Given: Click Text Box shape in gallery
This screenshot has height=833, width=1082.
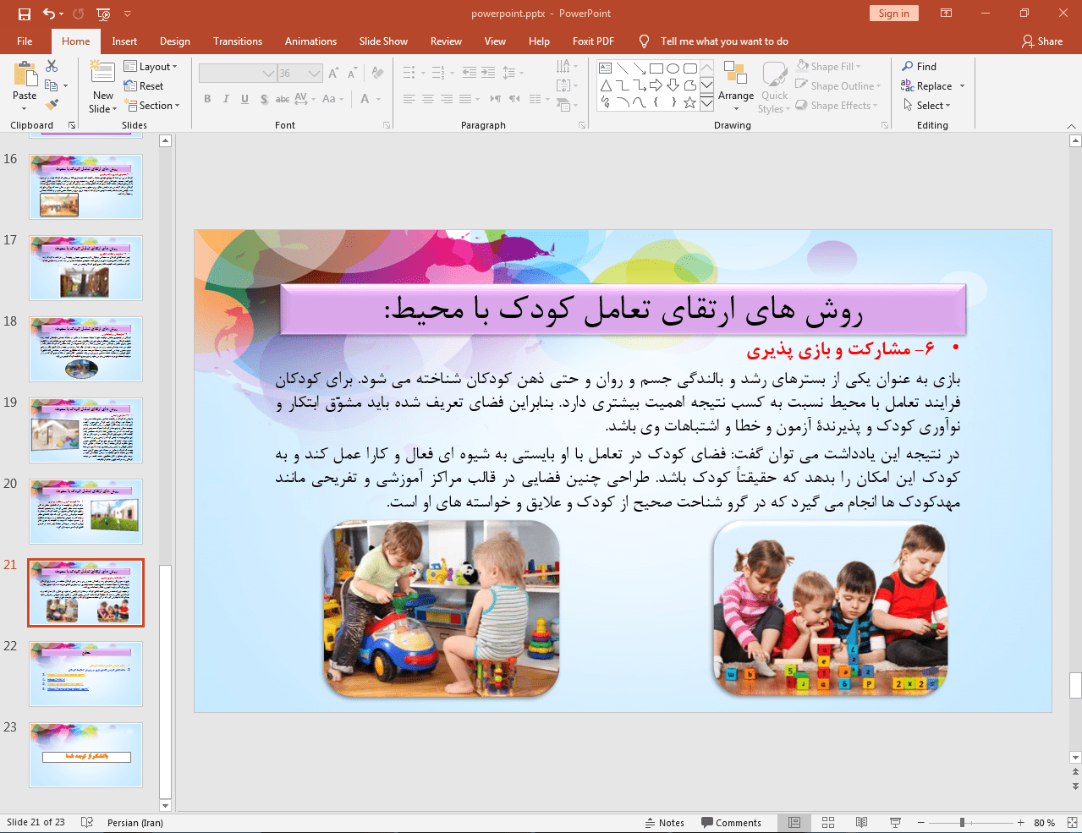Looking at the screenshot, I should point(606,69).
